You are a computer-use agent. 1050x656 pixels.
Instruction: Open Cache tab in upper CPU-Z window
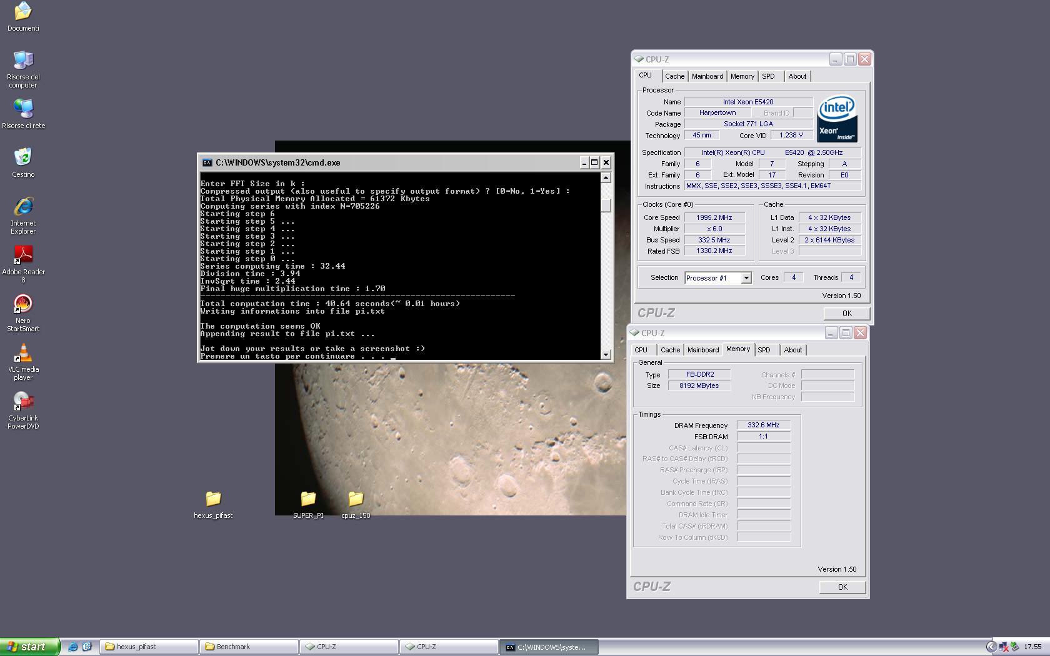674,76
